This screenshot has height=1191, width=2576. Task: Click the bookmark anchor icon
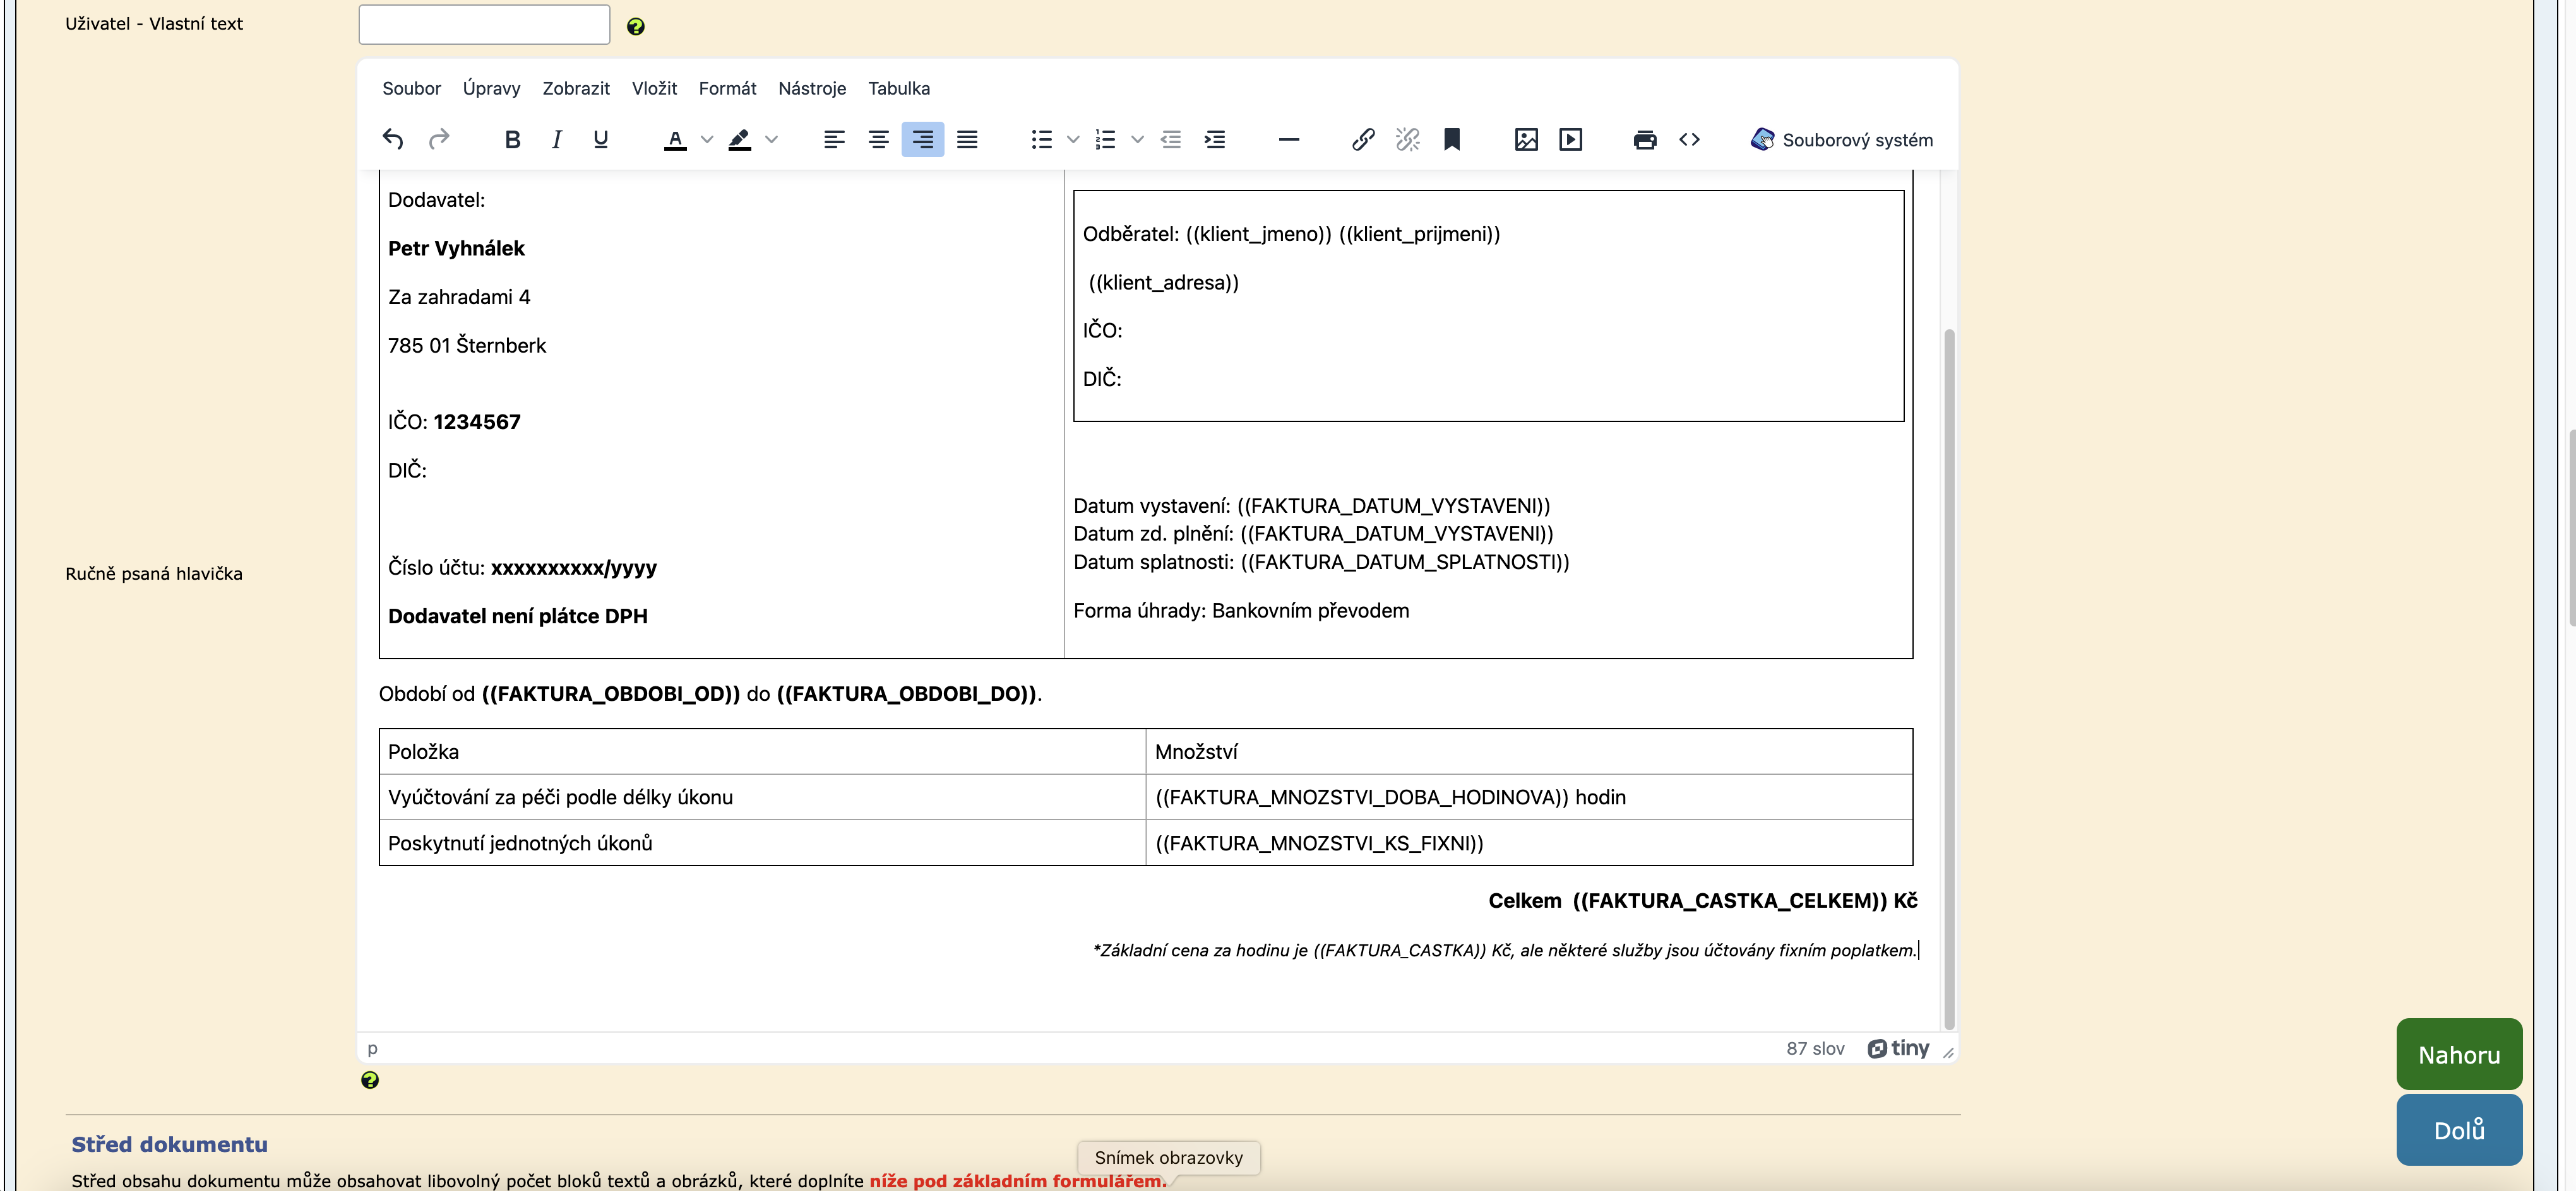click(x=1451, y=140)
